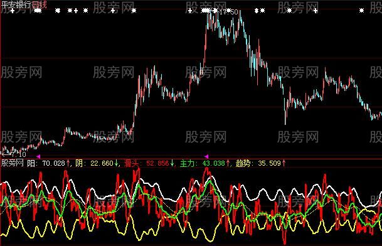The width and height of the screenshot is (382, 246).
Task: Click the first plus marker at top left
Action: [x=13, y=11]
